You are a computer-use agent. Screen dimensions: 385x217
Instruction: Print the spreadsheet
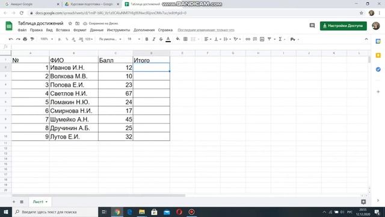point(25,39)
